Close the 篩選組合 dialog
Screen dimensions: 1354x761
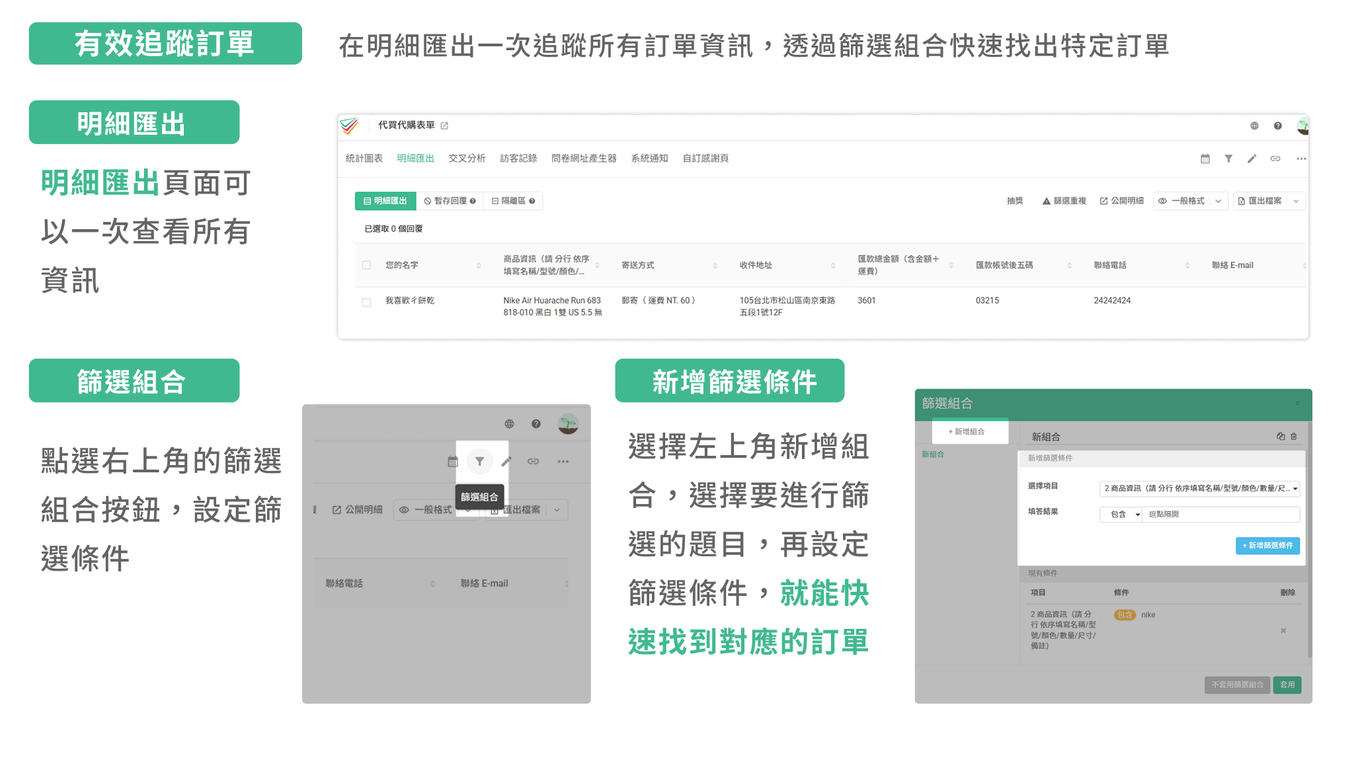pyautogui.click(x=1297, y=404)
